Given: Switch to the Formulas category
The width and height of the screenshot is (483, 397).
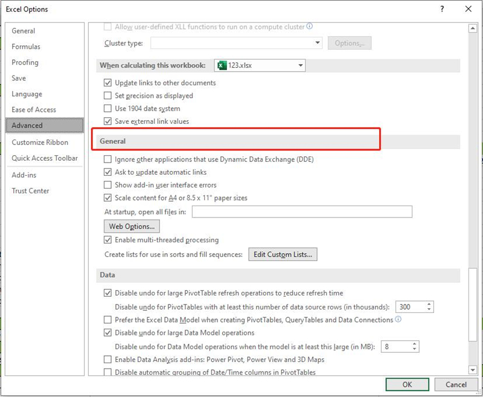Looking at the screenshot, I should click(x=26, y=47).
